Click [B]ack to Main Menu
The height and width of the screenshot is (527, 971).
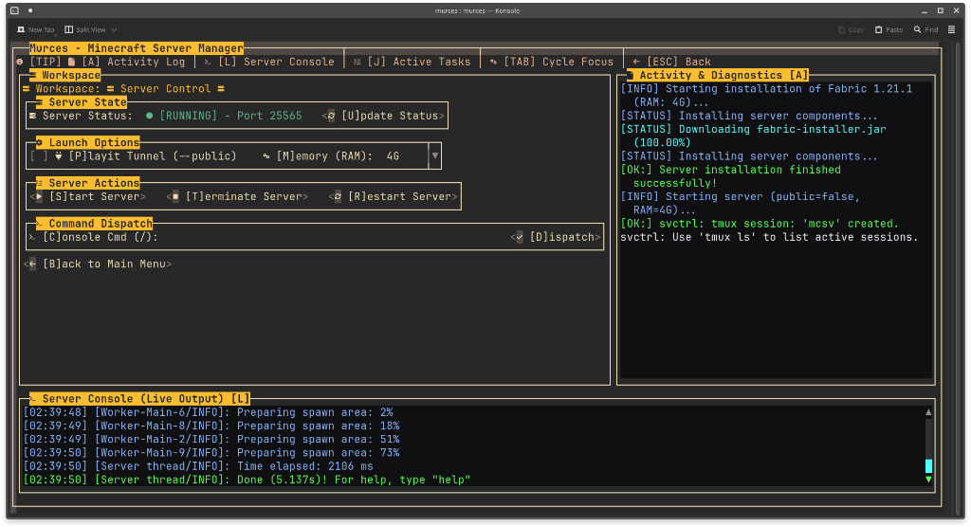[x=98, y=263]
